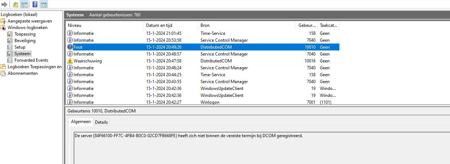Image resolution: width=450 pixels, height=164 pixels.
Task: Switch to the Algemeen tab
Action: tap(80, 122)
